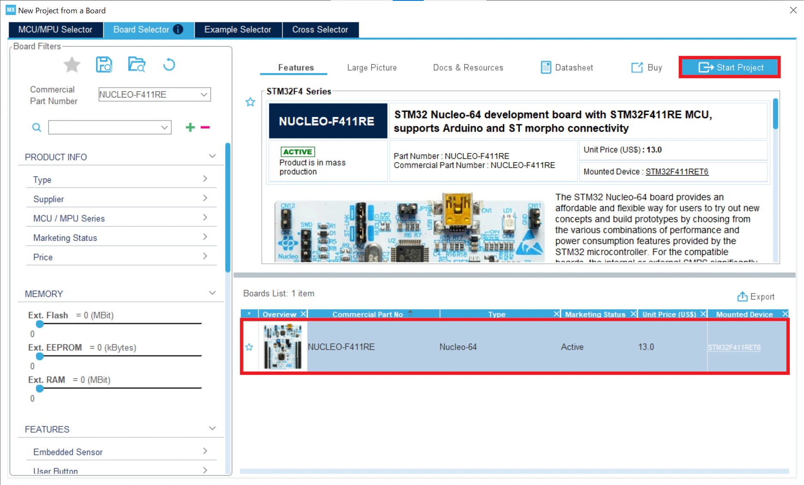
Task: Open STM32F411RET6 link in boards list row
Action: pyautogui.click(x=734, y=347)
